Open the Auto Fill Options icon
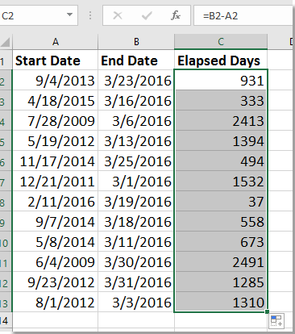The height and width of the screenshot is (334, 295). [x=276, y=321]
